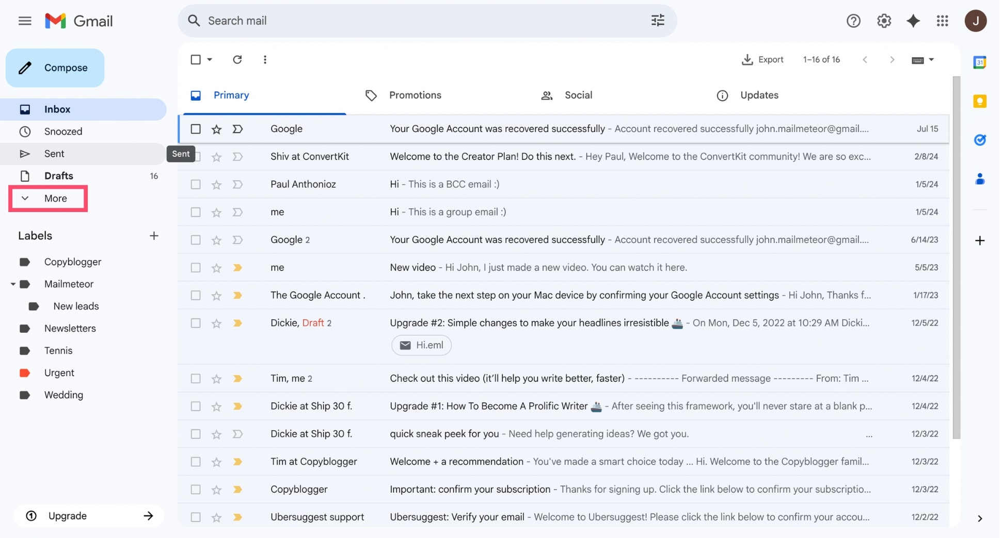Select the red Urgent label

(x=59, y=373)
